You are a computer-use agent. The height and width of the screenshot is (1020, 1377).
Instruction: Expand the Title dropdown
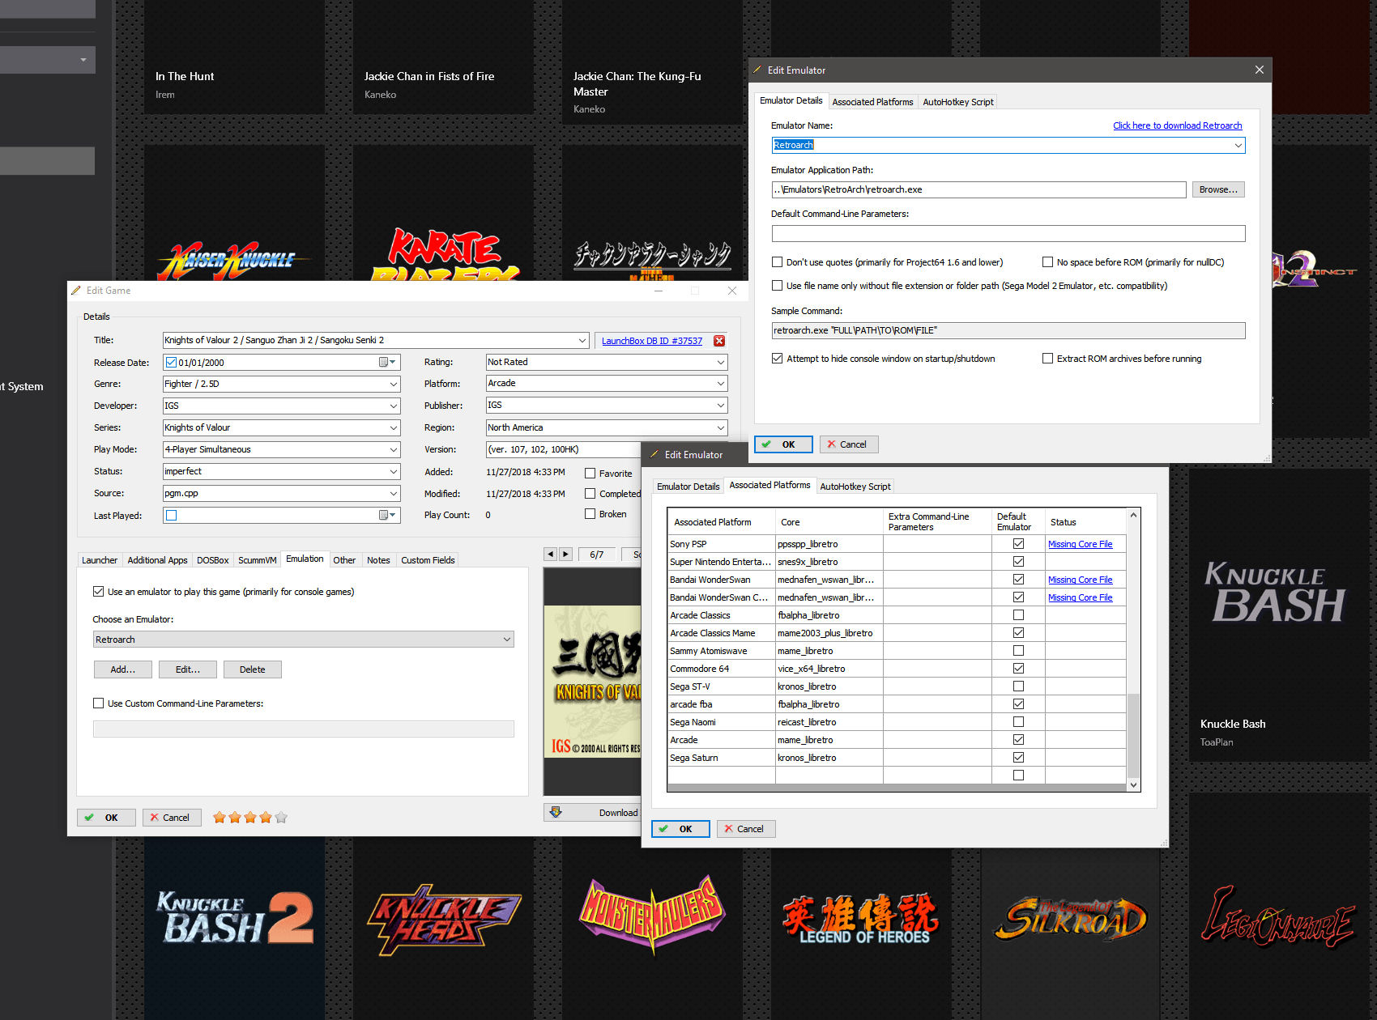click(582, 340)
